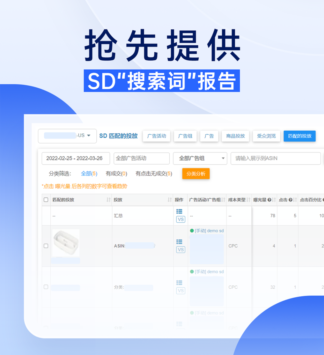This screenshot has height=355, width=324.
Task: Check the checkbox on the ASIN row
Action: [x=46, y=246]
